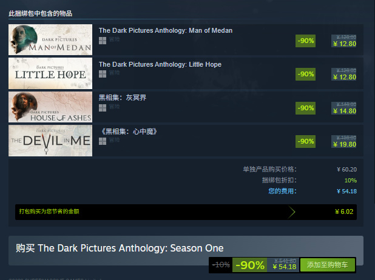This screenshot has width=375, height=280.
Task: Open The Devil in Me thumbnail
Action: [x=50, y=141]
